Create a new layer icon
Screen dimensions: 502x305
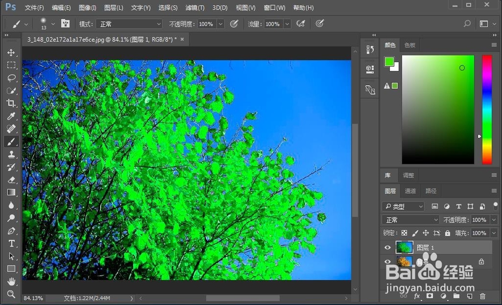tap(469, 296)
